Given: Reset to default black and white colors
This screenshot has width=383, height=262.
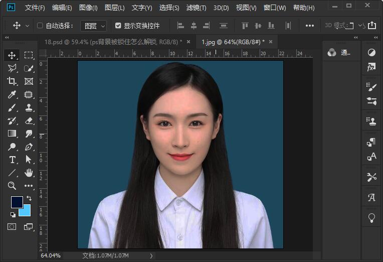Looking at the screenshot, I should click(13, 215).
